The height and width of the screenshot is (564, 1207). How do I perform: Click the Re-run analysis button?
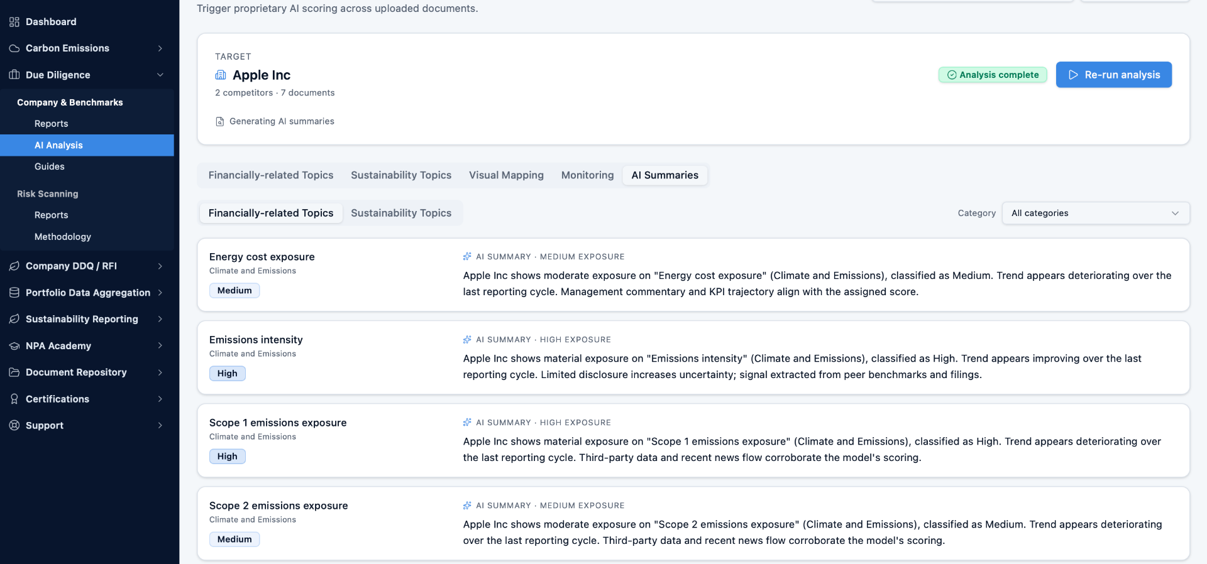1113,75
